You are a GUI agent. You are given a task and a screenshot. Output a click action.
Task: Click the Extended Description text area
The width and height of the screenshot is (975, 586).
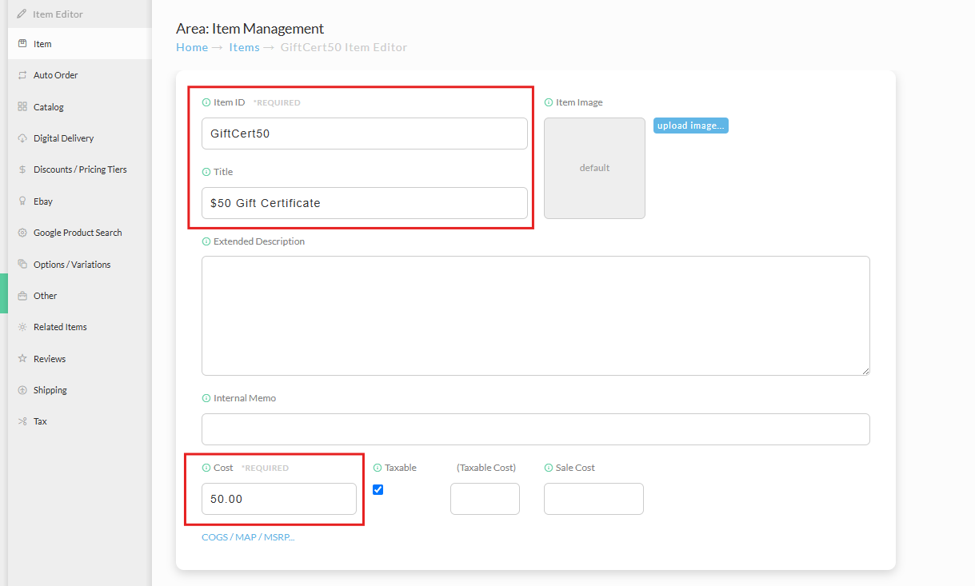[536, 316]
